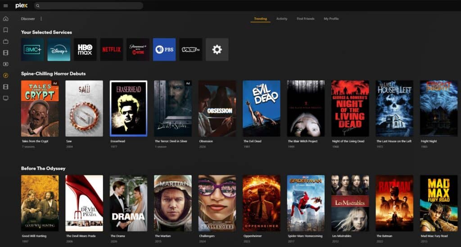Open the Les Misérables poster
This screenshot has height=247, width=461.
pos(350,203)
